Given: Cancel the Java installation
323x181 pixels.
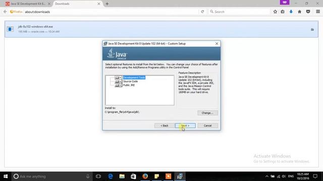Looking at the screenshot, I should tap(207, 126).
